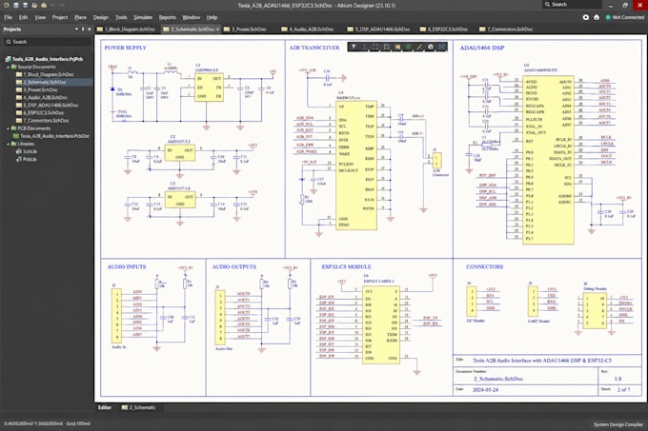Close the 2_Schematic.SchDoc tab
Screen dimensions: 648x431
[218, 29]
